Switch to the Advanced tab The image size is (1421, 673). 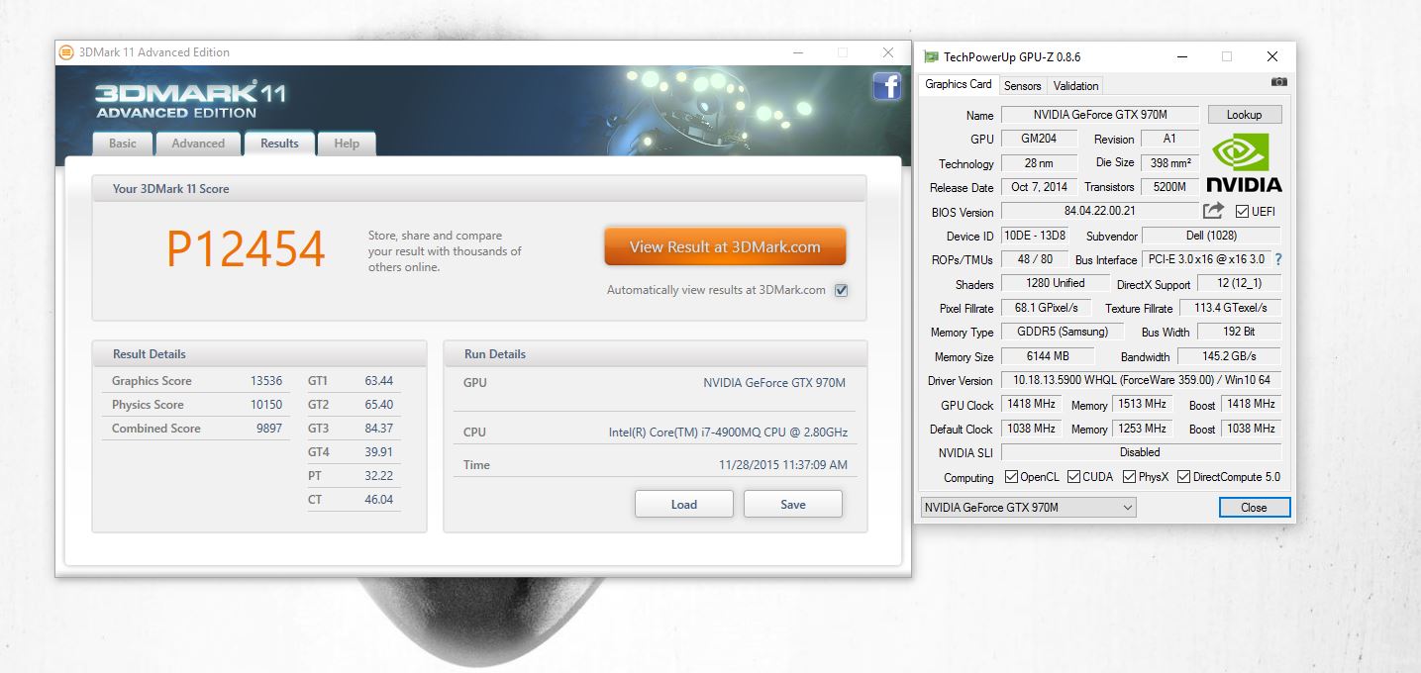coord(198,144)
